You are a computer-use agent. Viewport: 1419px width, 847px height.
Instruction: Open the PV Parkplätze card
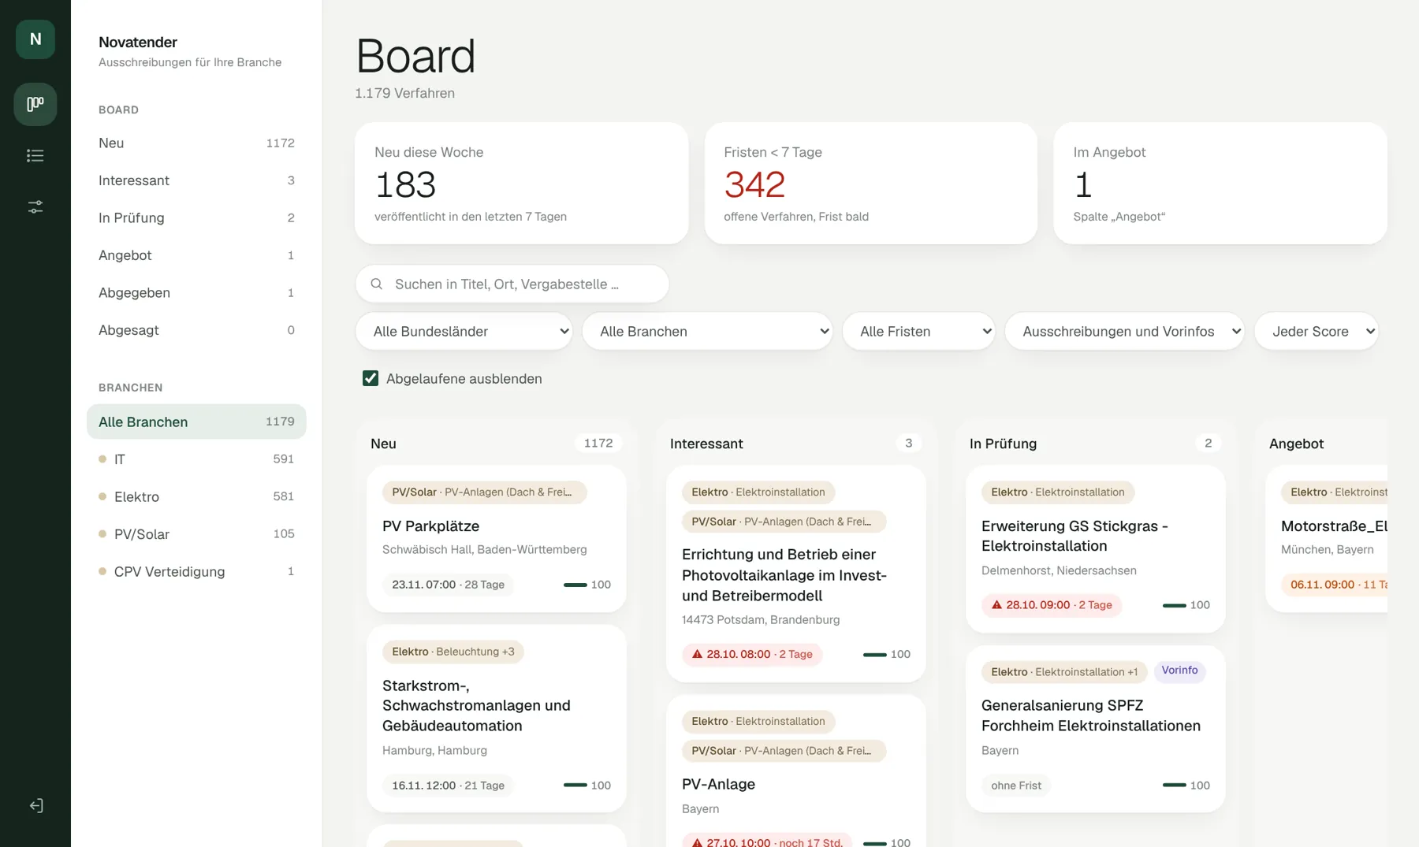click(x=497, y=539)
